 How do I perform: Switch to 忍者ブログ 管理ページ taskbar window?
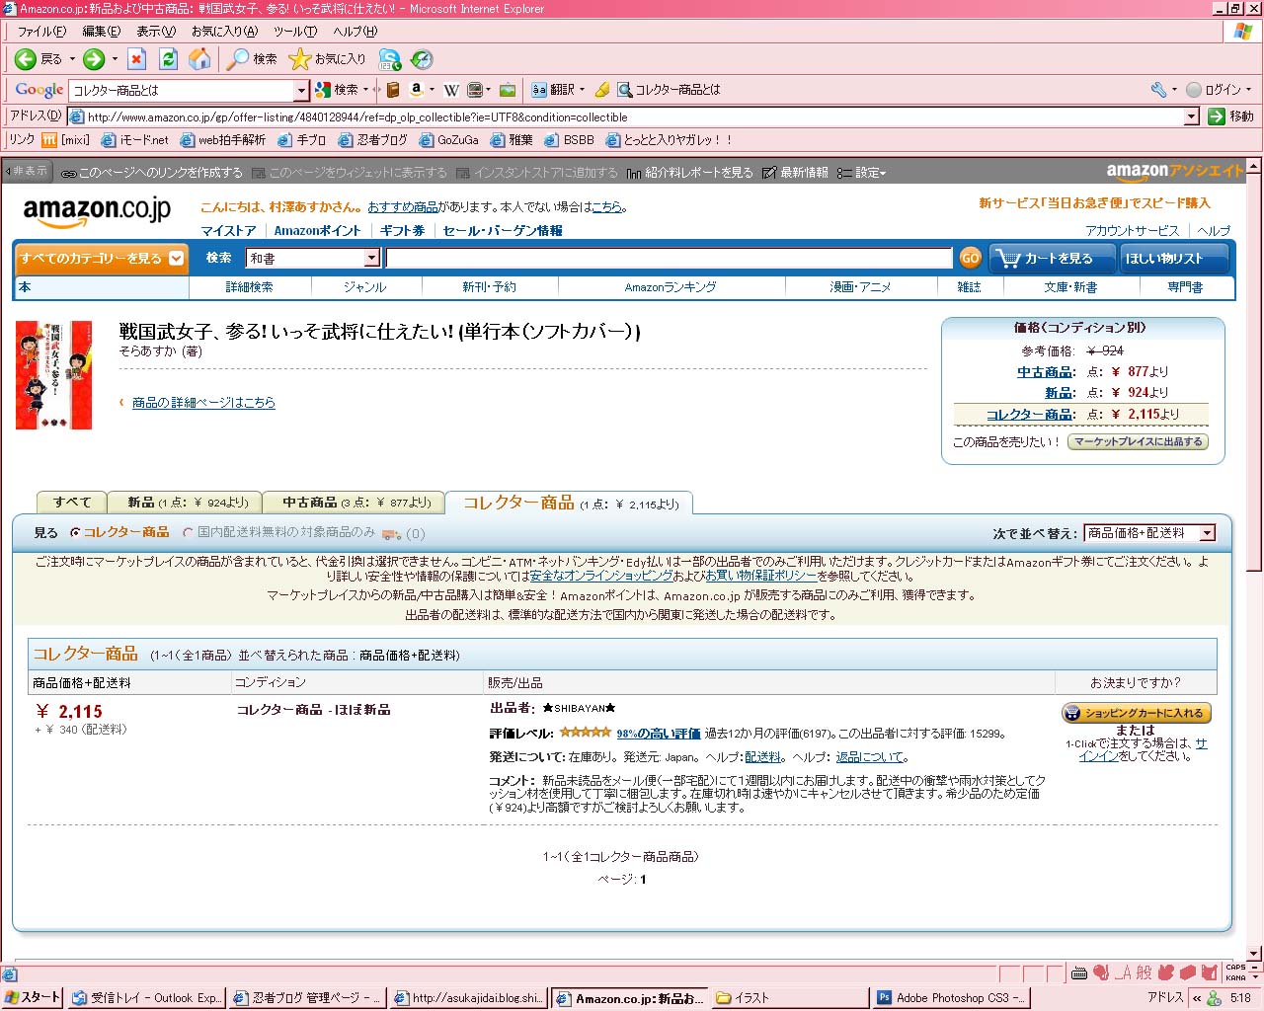coord(308,998)
